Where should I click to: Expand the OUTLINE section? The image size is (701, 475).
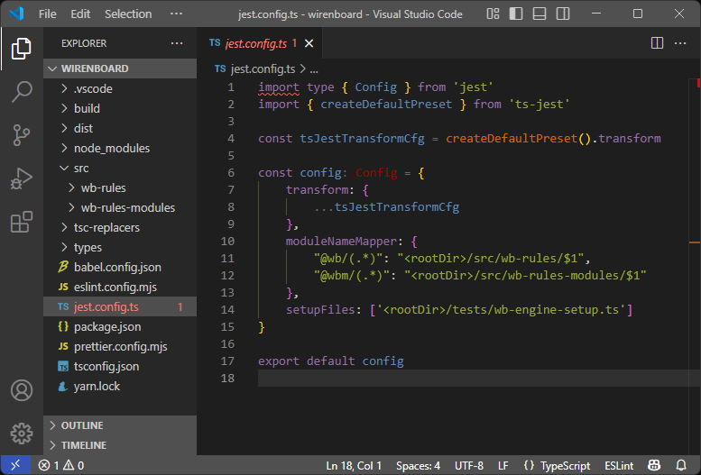coord(82,425)
